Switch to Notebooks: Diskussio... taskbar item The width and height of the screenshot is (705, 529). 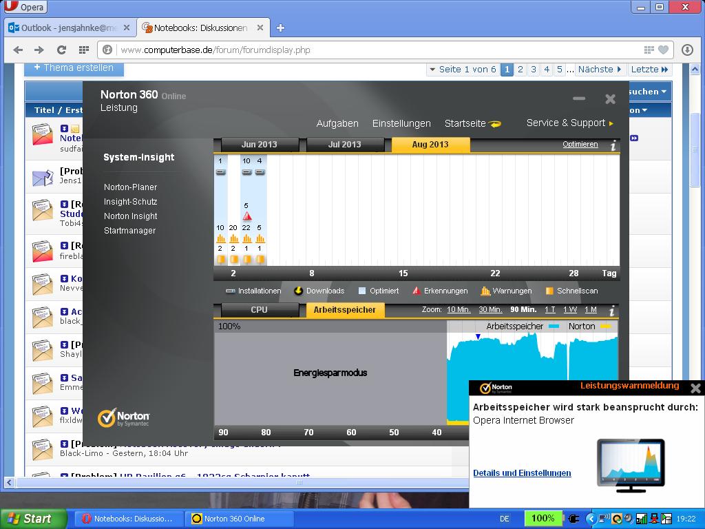pyautogui.click(x=129, y=519)
